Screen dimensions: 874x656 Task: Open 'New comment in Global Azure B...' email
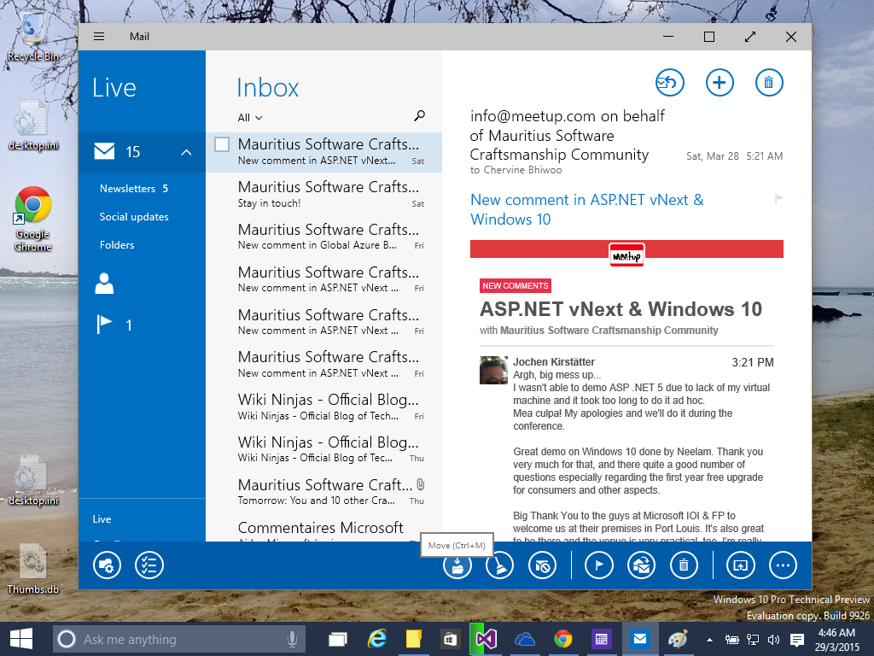coord(323,237)
